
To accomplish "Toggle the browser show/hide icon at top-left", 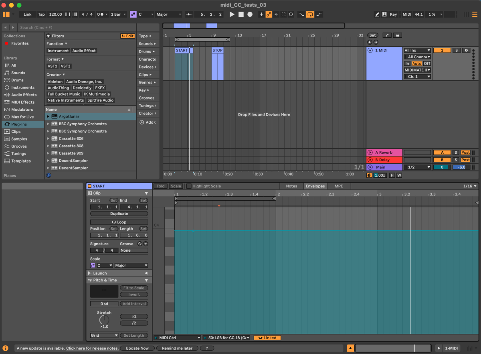I will (6, 14).
